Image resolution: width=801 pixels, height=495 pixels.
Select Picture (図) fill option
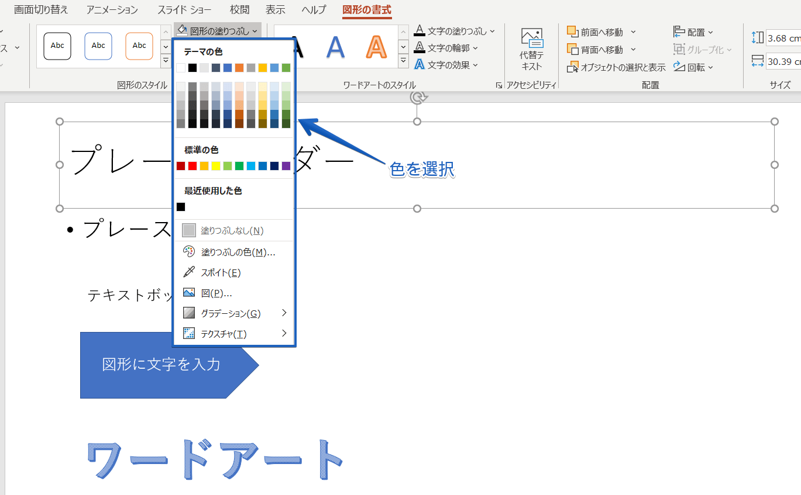(234, 293)
